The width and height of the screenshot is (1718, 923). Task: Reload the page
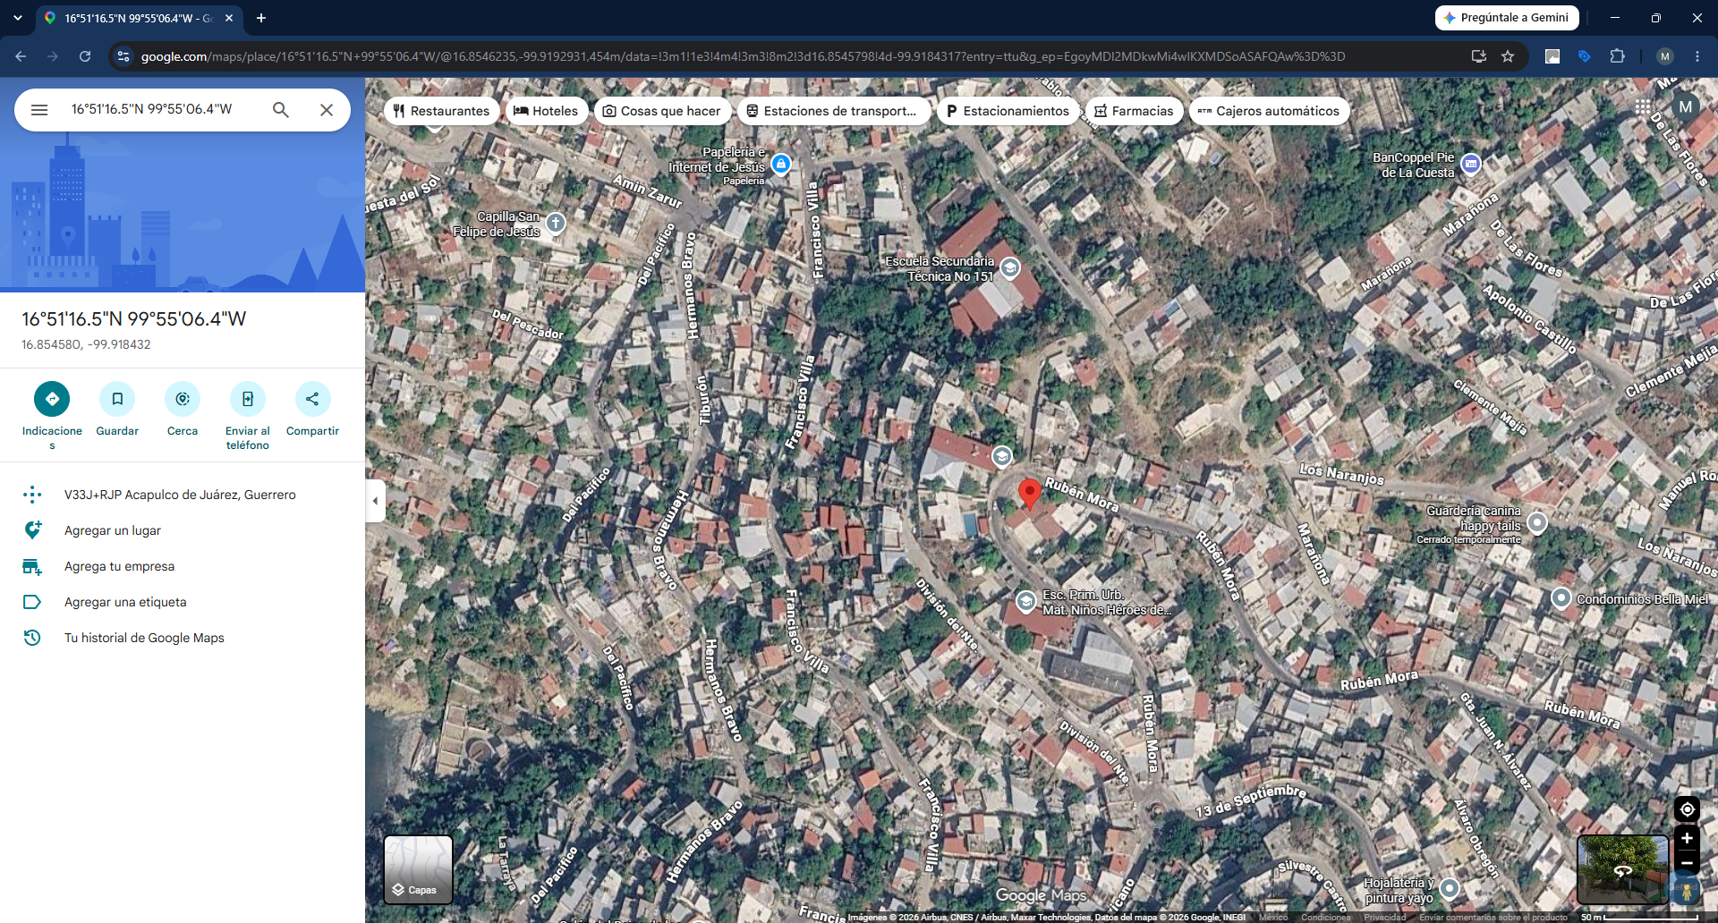coord(85,56)
